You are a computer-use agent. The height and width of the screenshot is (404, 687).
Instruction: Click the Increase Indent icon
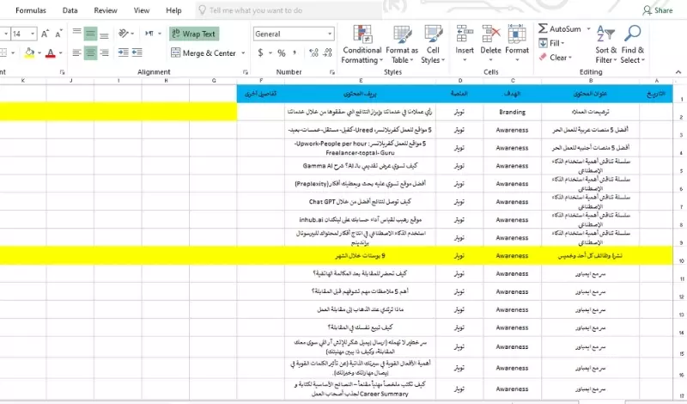(137, 52)
